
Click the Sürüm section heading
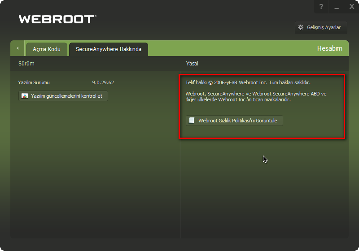click(26, 64)
